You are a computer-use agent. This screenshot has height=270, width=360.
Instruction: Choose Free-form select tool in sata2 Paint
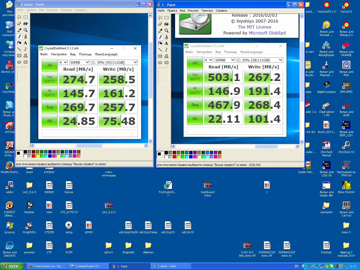coord(19,17)
